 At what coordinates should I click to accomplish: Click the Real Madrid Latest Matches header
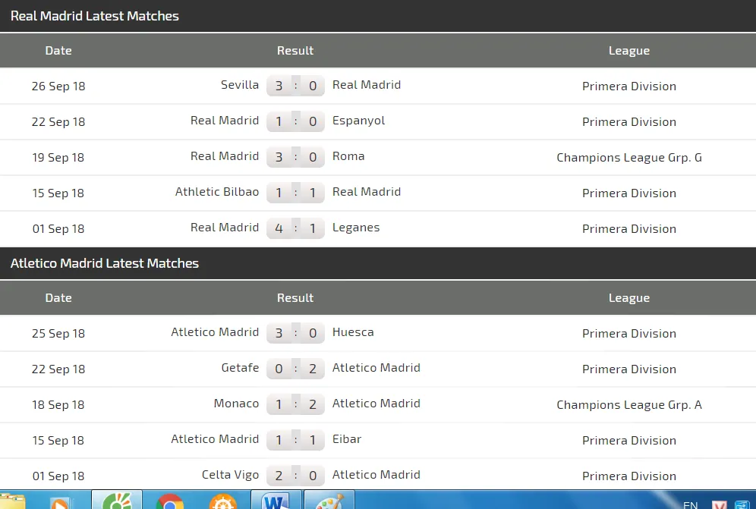(94, 15)
